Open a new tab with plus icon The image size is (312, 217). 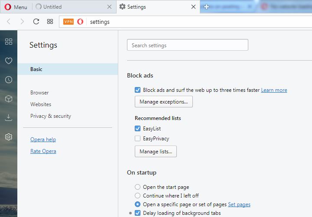point(206,7)
